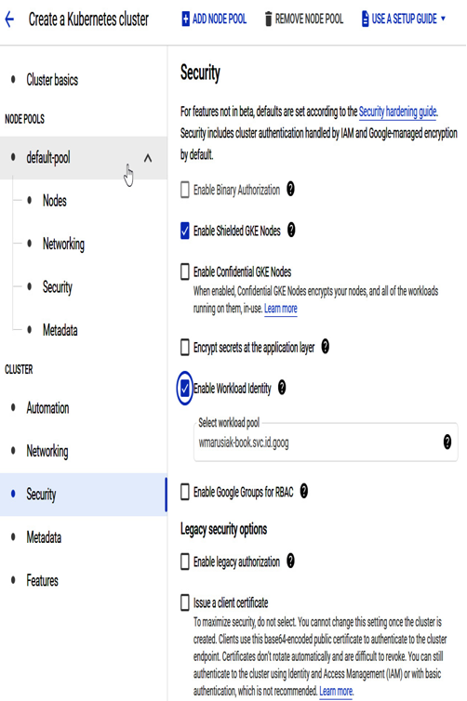Open the Select workload pool field
Image resolution: width=467 pixels, height=701 pixels.
tap(326, 442)
